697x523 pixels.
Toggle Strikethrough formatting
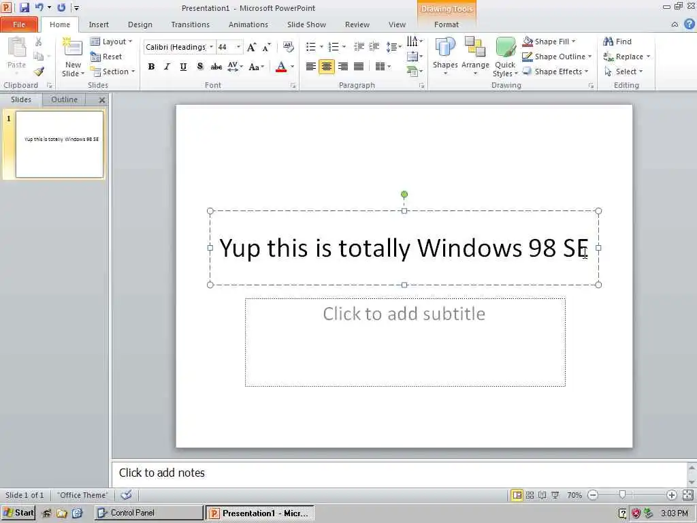point(216,67)
